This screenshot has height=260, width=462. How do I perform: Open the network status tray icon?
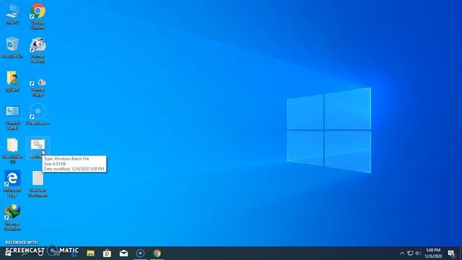point(410,253)
